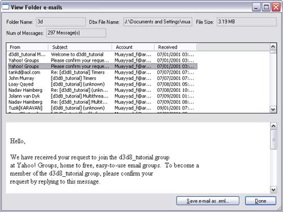Sort by the Received column header
This screenshot has width=283, height=212.
pyautogui.click(x=175, y=47)
